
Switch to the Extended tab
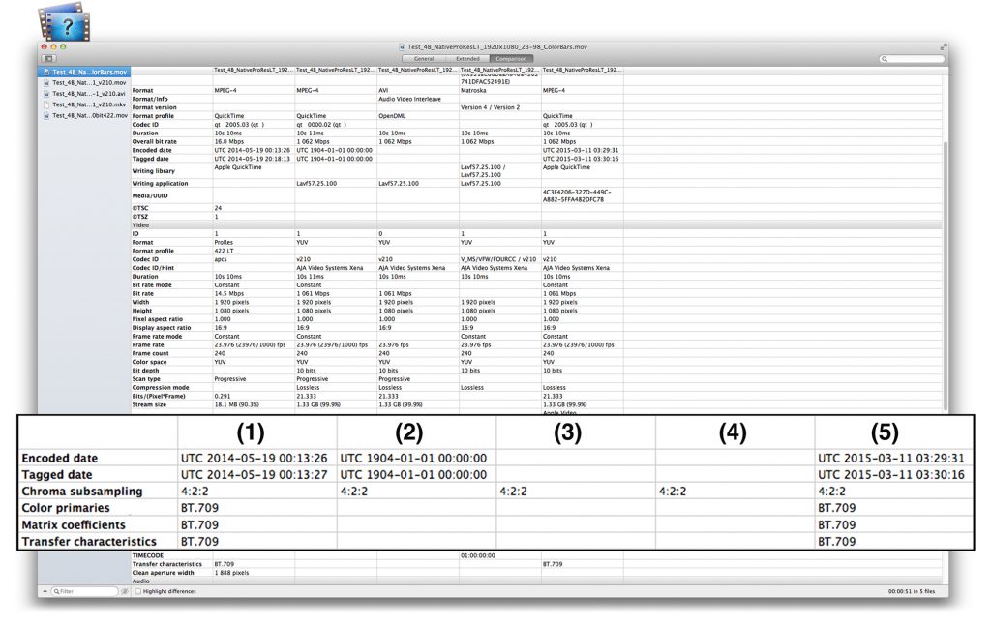[x=467, y=59]
